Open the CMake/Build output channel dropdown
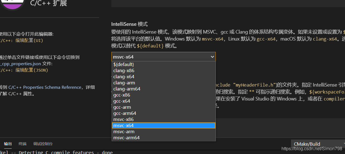Viewport: 345px width, 154px height. coord(318,144)
